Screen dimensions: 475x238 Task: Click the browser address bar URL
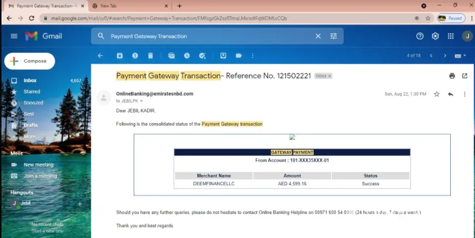point(169,18)
